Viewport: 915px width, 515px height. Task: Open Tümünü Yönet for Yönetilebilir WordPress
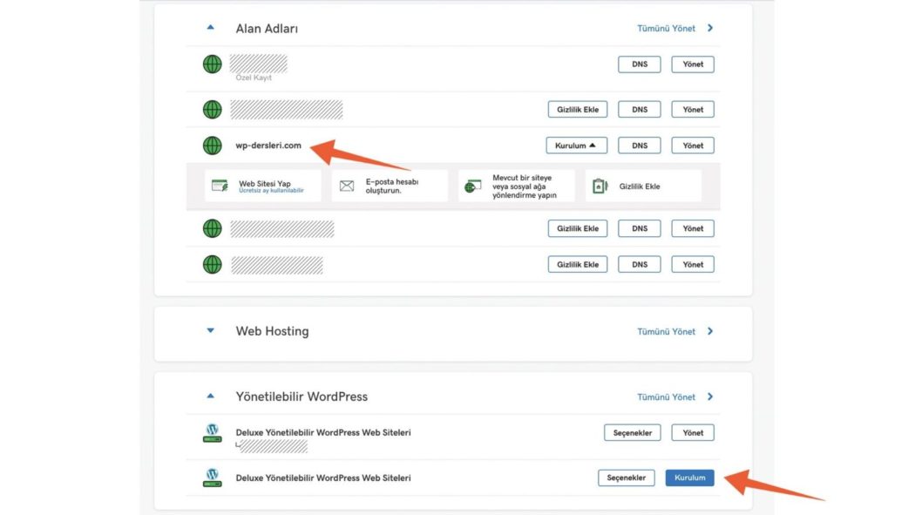[666, 396]
